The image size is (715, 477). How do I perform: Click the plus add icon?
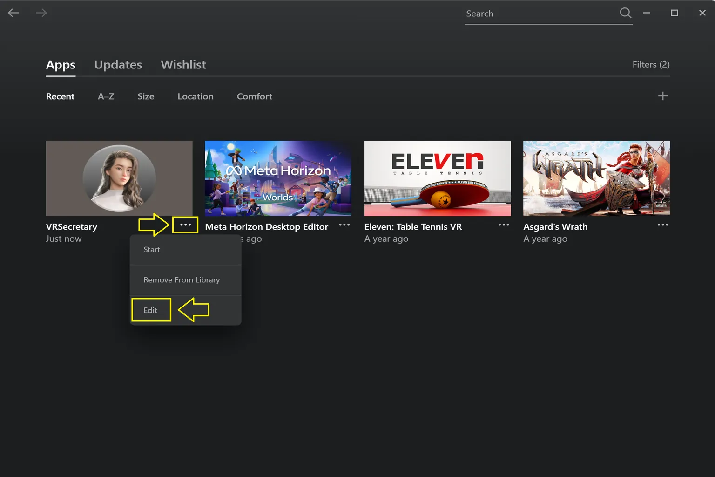pyautogui.click(x=663, y=96)
